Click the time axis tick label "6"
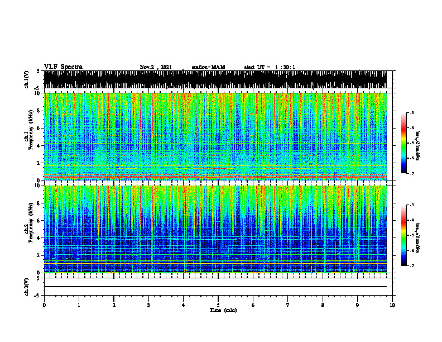 (x=253, y=305)
